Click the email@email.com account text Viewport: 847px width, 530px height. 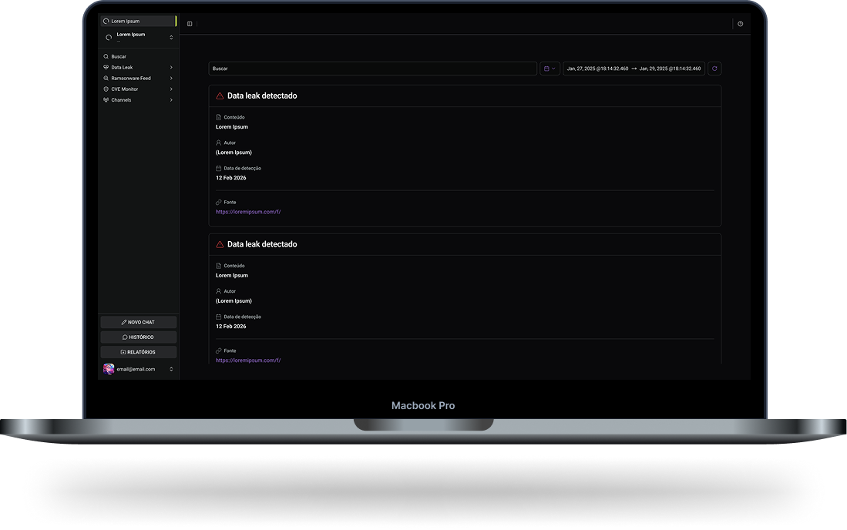pos(136,369)
